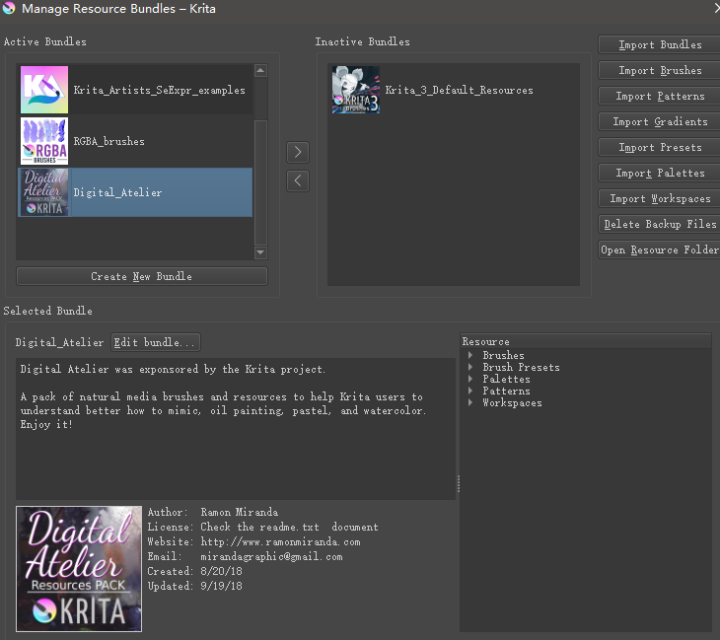This screenshot has height=640, width=720.
Task: Click the bundle description text box
Action: pos(236,429)
